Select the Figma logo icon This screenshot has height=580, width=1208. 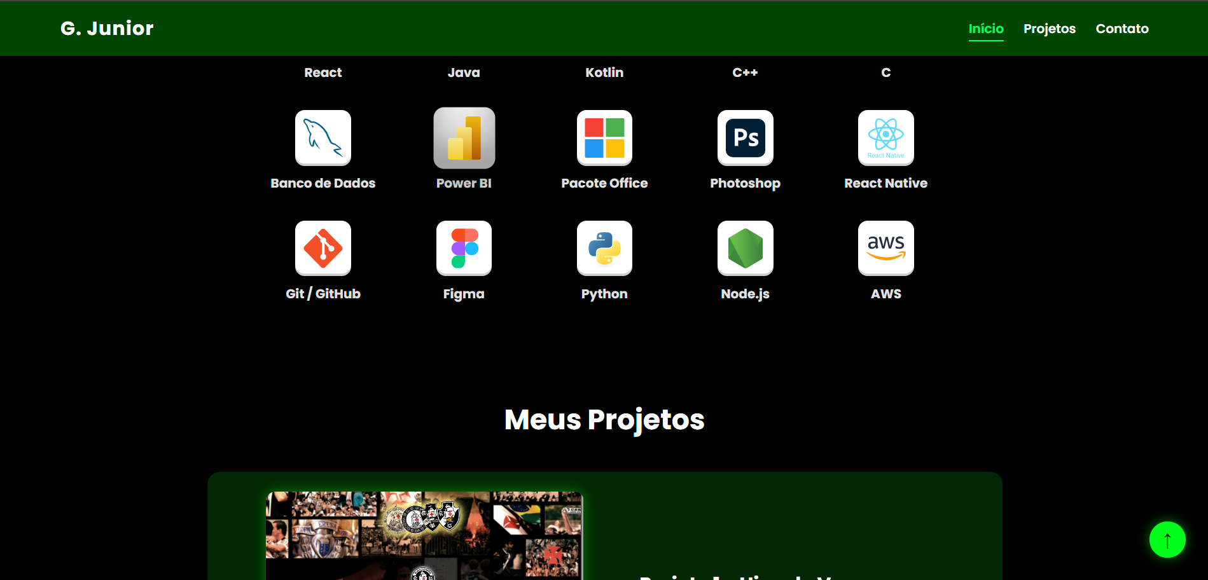tap(464, 248)
